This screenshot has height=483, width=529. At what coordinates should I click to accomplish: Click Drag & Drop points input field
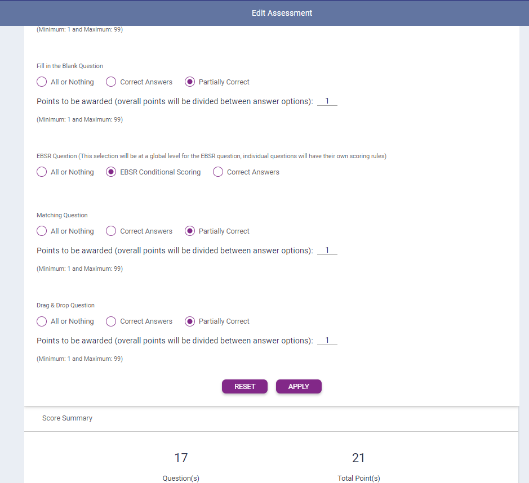pyautogui.click(x=327, y=341)
